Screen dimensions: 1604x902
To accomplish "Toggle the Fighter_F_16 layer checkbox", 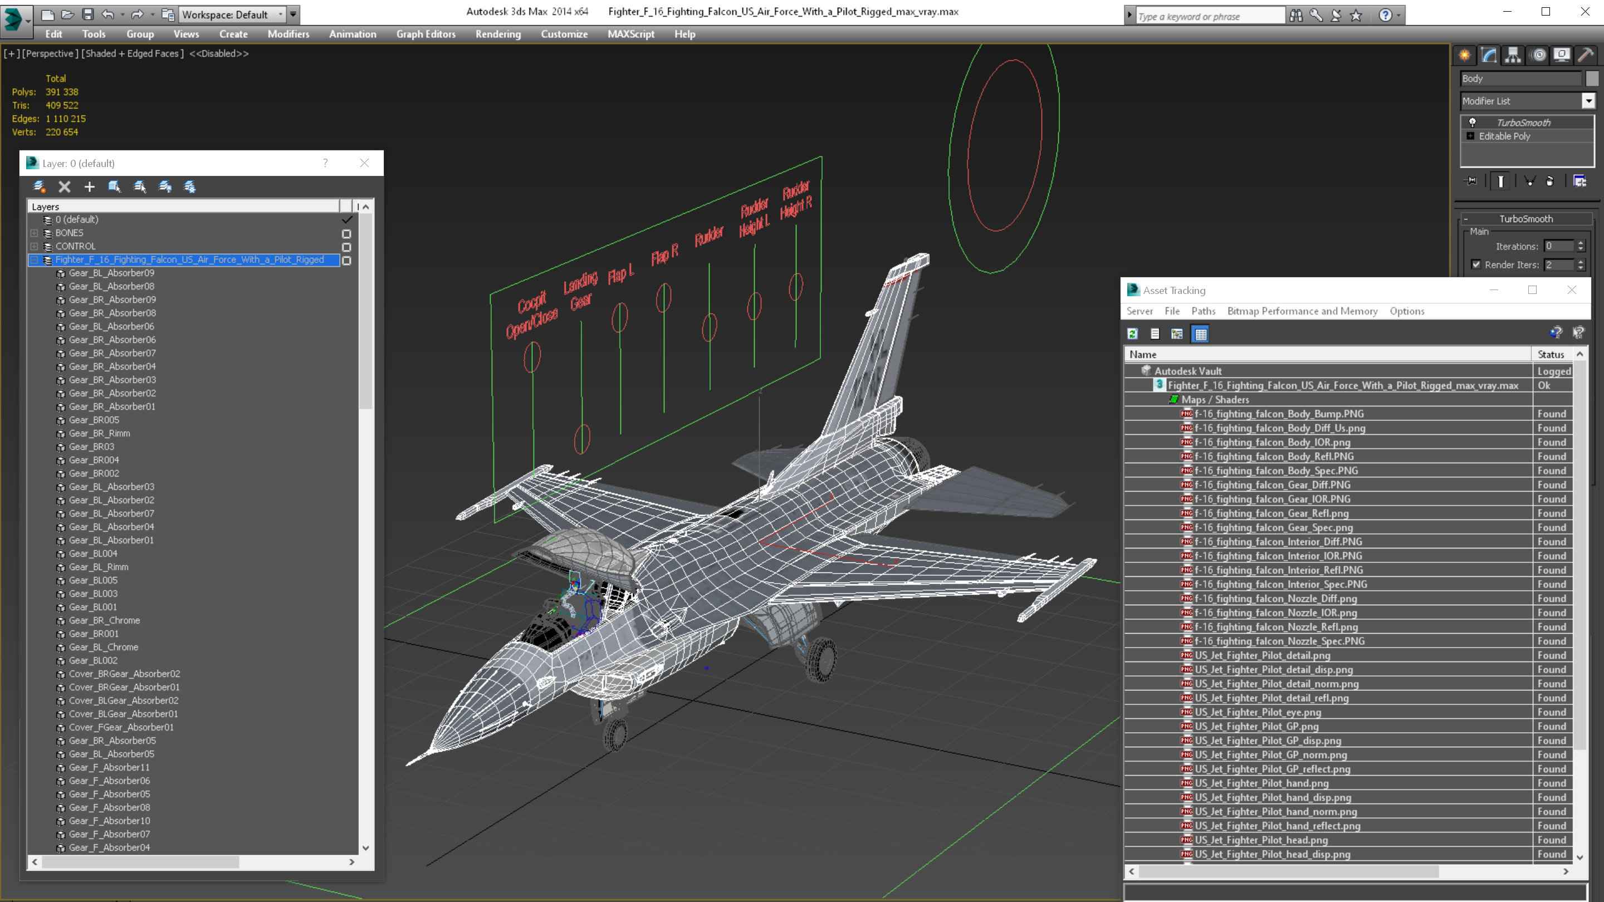I will 347,260.
